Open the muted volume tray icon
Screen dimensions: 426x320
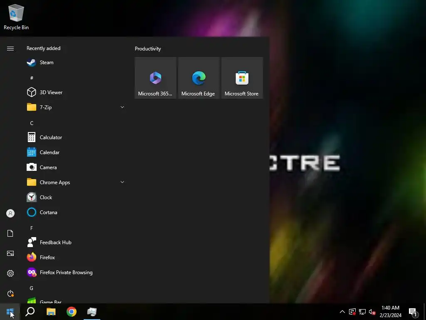coord(372,312)
